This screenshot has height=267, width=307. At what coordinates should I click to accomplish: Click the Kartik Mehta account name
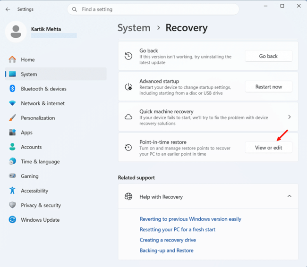(46, 29)
